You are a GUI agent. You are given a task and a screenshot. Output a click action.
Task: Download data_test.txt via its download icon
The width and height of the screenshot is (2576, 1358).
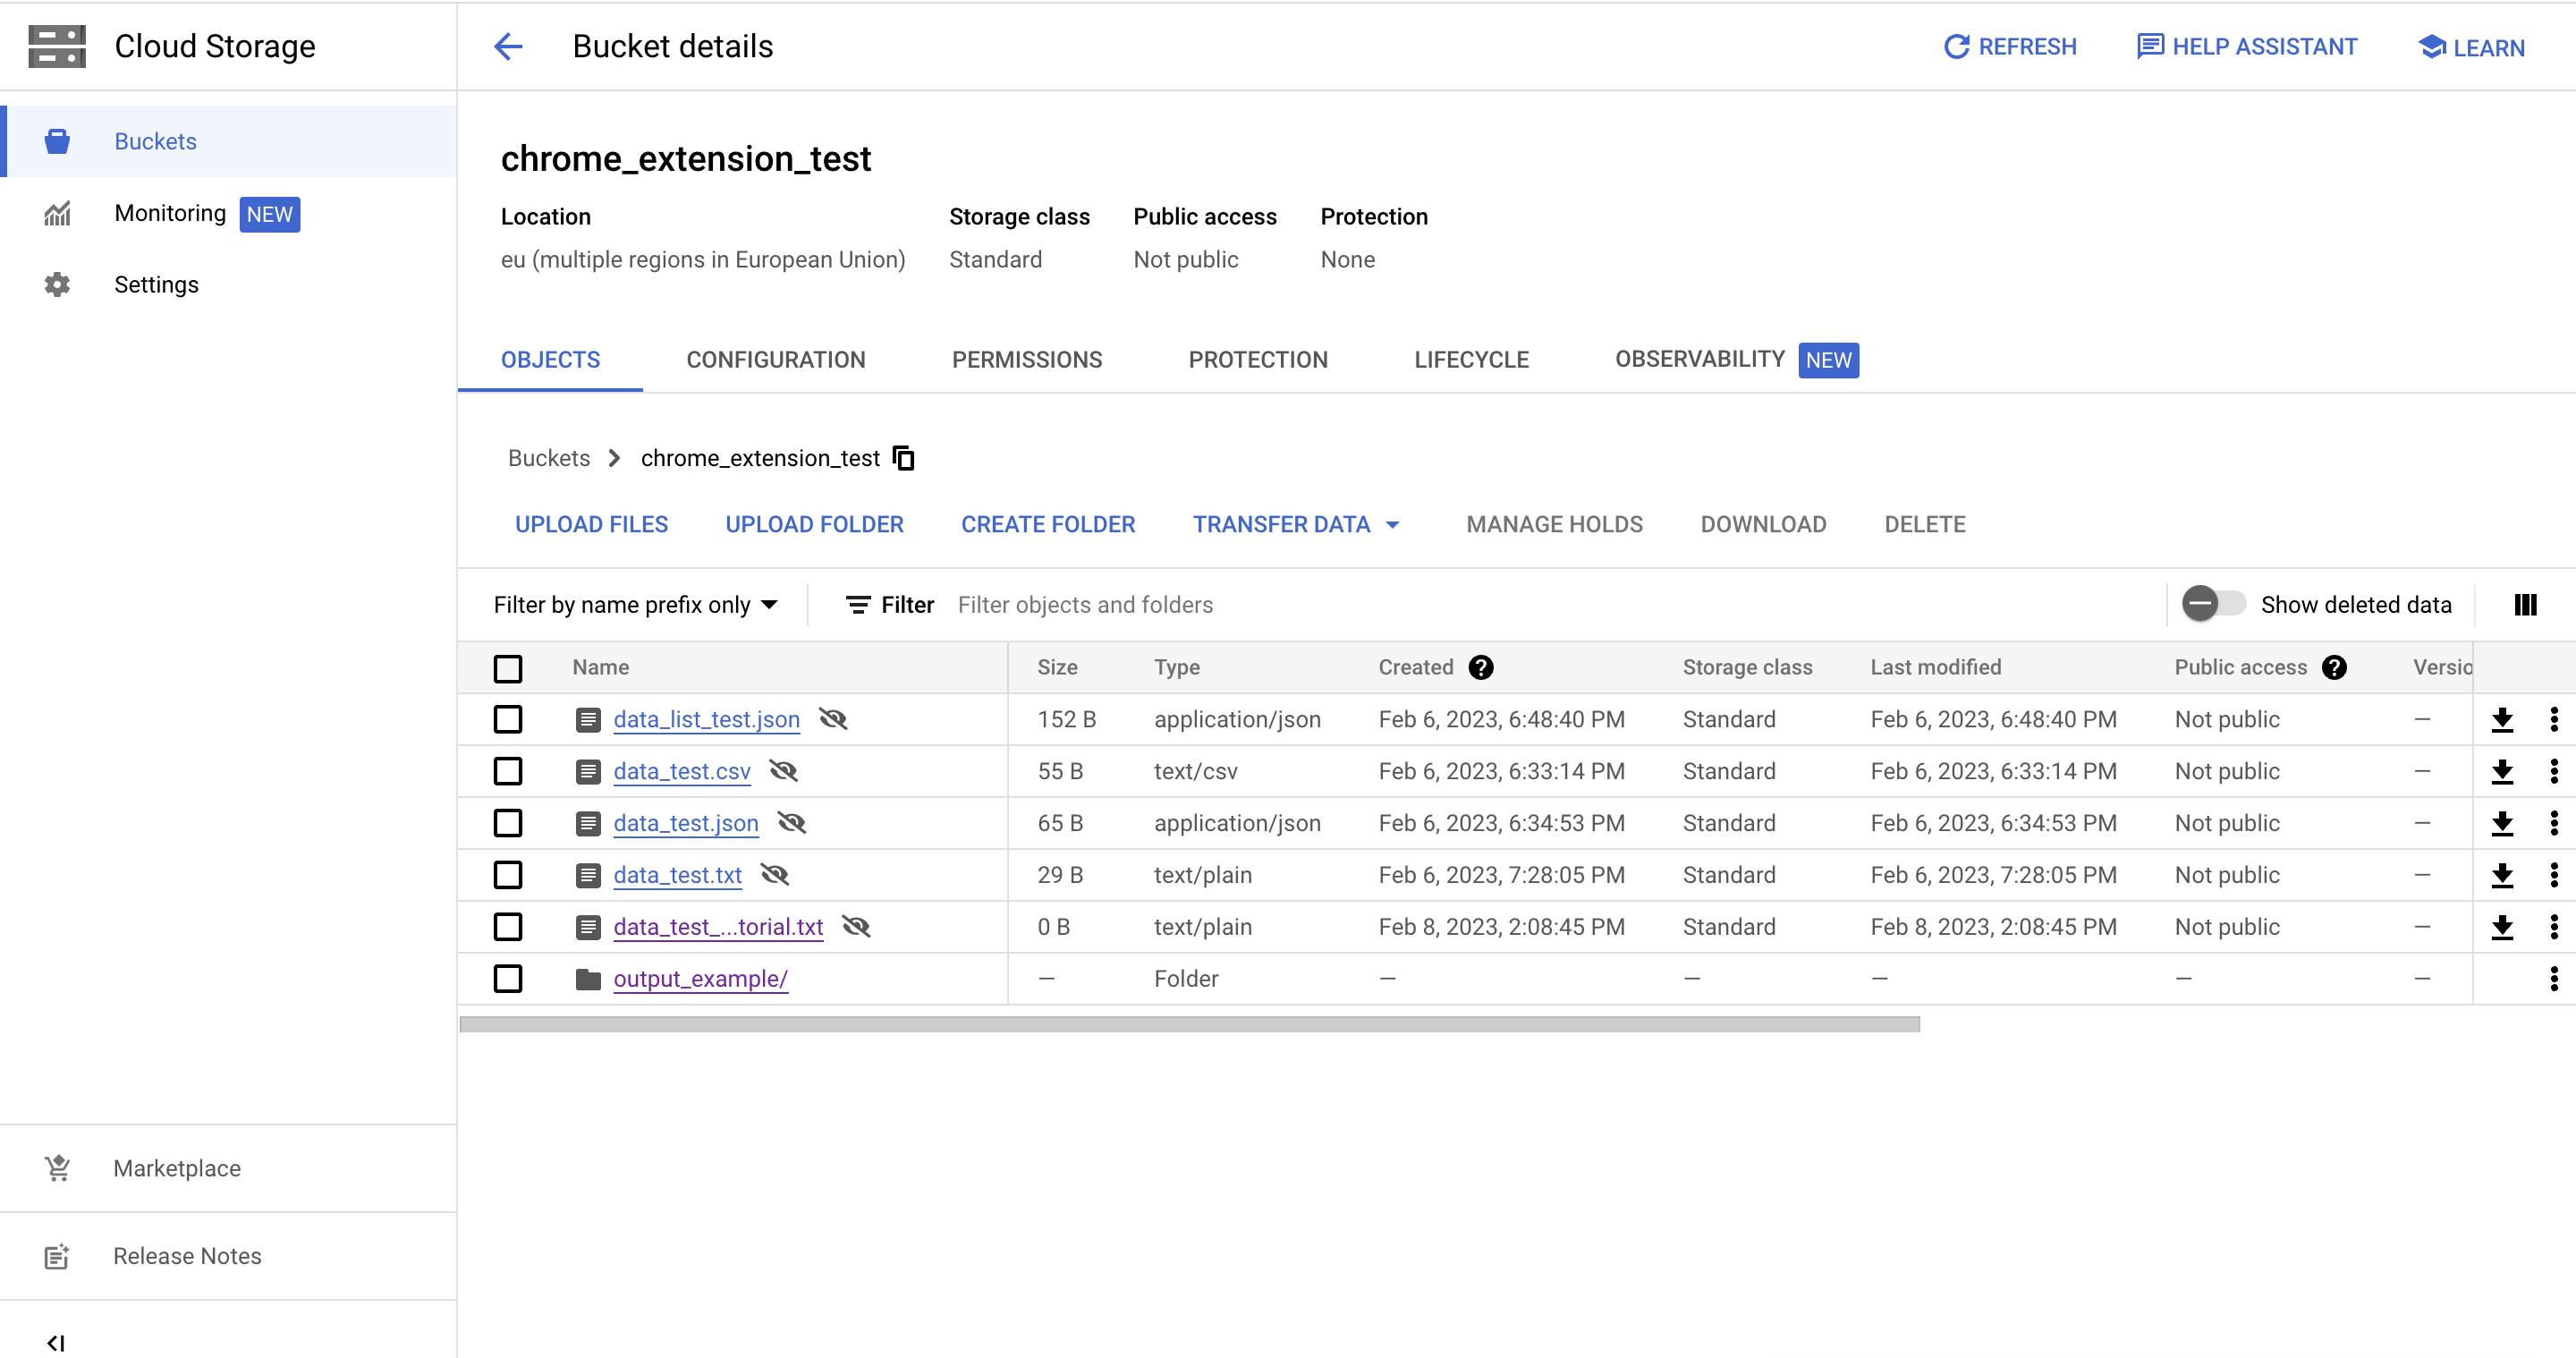pyautogui.click(x=2502, y=876)
